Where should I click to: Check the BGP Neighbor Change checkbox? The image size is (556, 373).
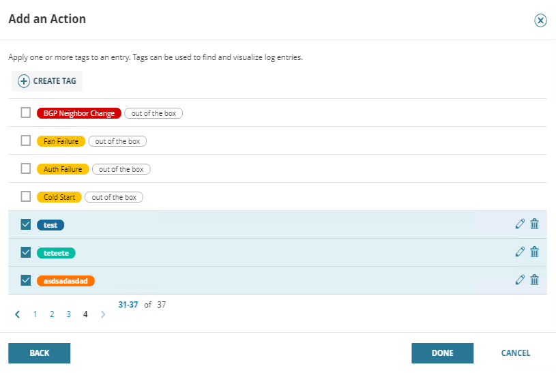[26, 113]
